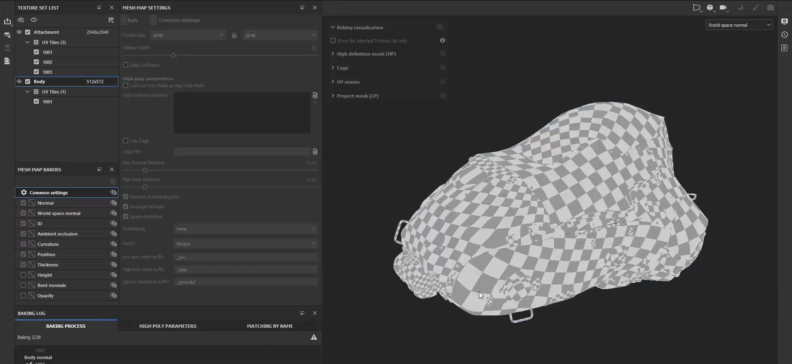This screenshot has height=364, width=792.
Task: Hide the Attachment texture set via eye icon
Action: [x=19, y=32]
